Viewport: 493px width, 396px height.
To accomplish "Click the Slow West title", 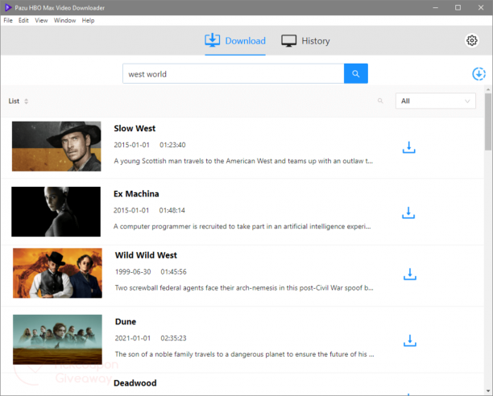I will pos(135,129).
